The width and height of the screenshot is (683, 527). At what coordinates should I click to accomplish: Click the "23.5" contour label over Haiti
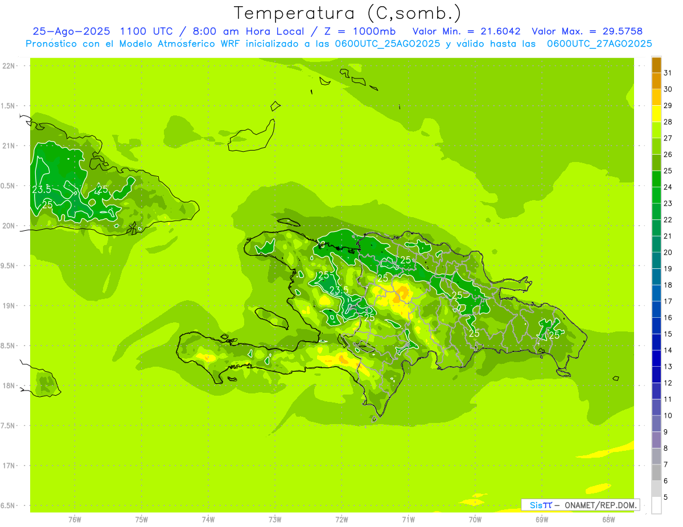point(339,291)
